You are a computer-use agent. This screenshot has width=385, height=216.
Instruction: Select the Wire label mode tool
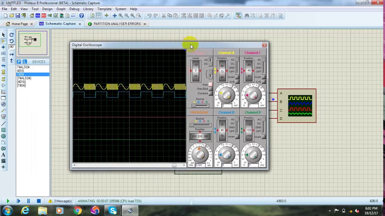point(3,53)
